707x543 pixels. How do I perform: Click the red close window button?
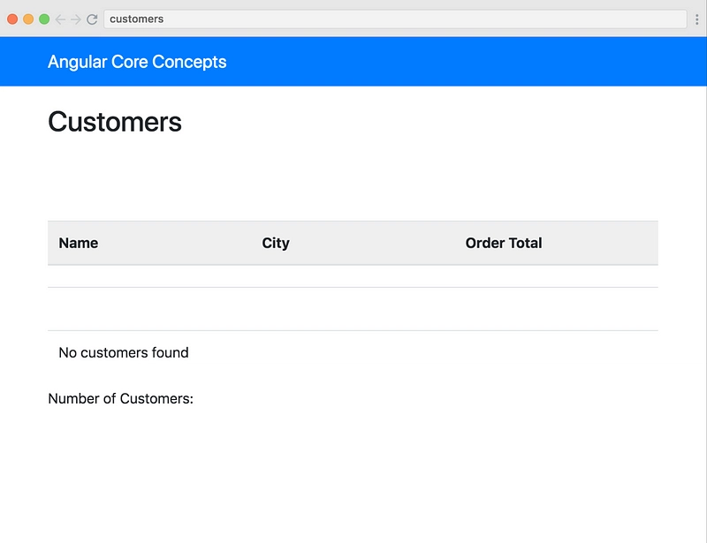click(x=12, y=19)
